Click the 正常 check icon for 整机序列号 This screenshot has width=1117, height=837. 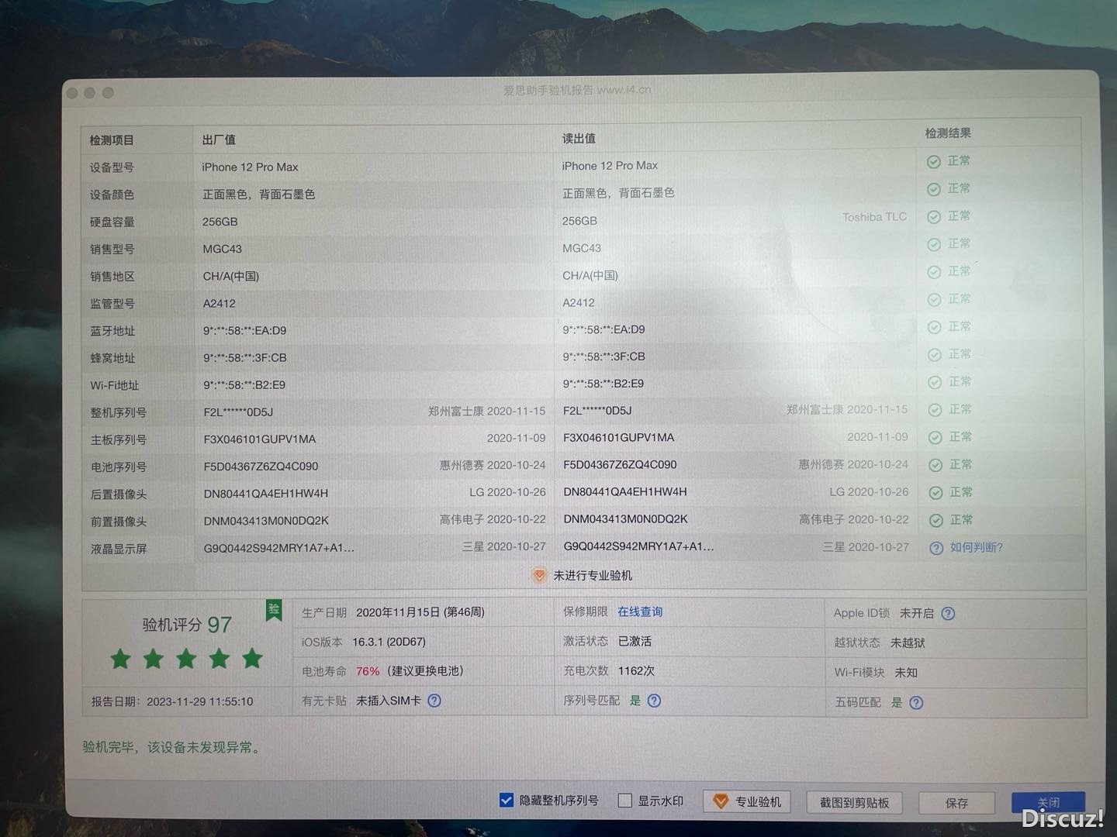click(935, 410)
